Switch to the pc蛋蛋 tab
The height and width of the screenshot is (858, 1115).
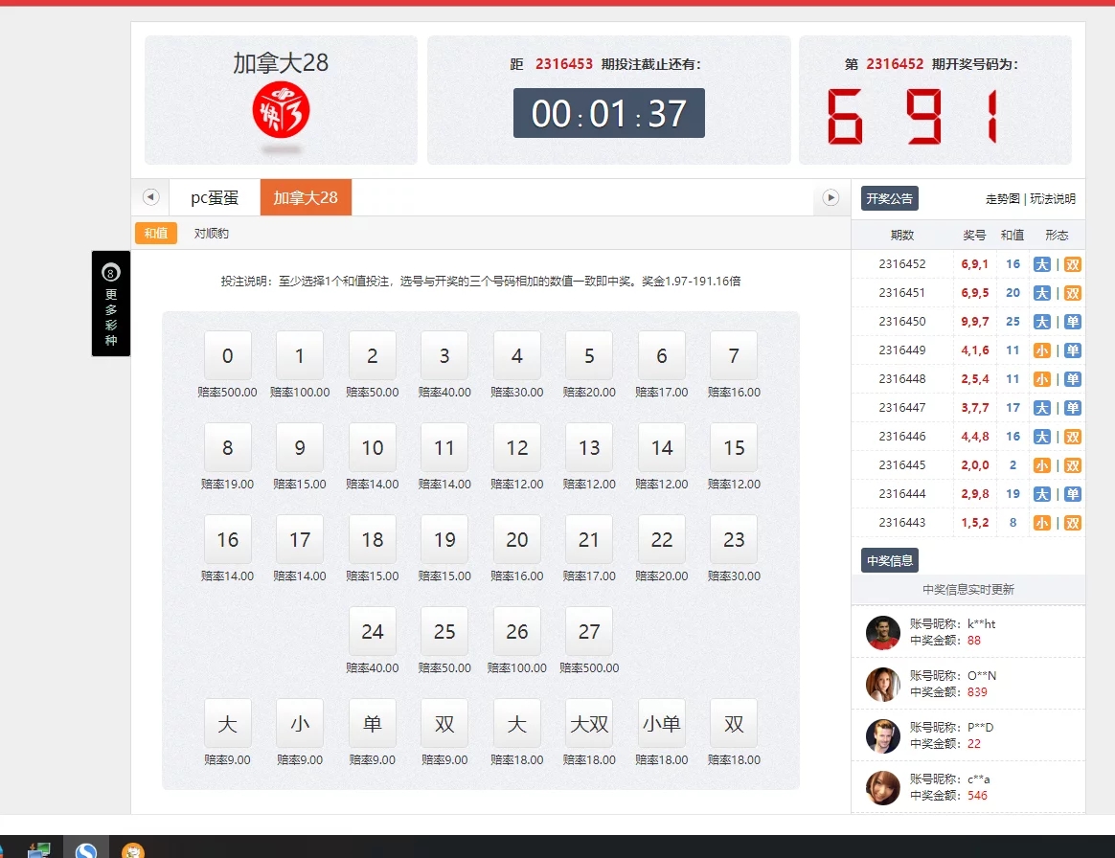(x=215, y=198)
